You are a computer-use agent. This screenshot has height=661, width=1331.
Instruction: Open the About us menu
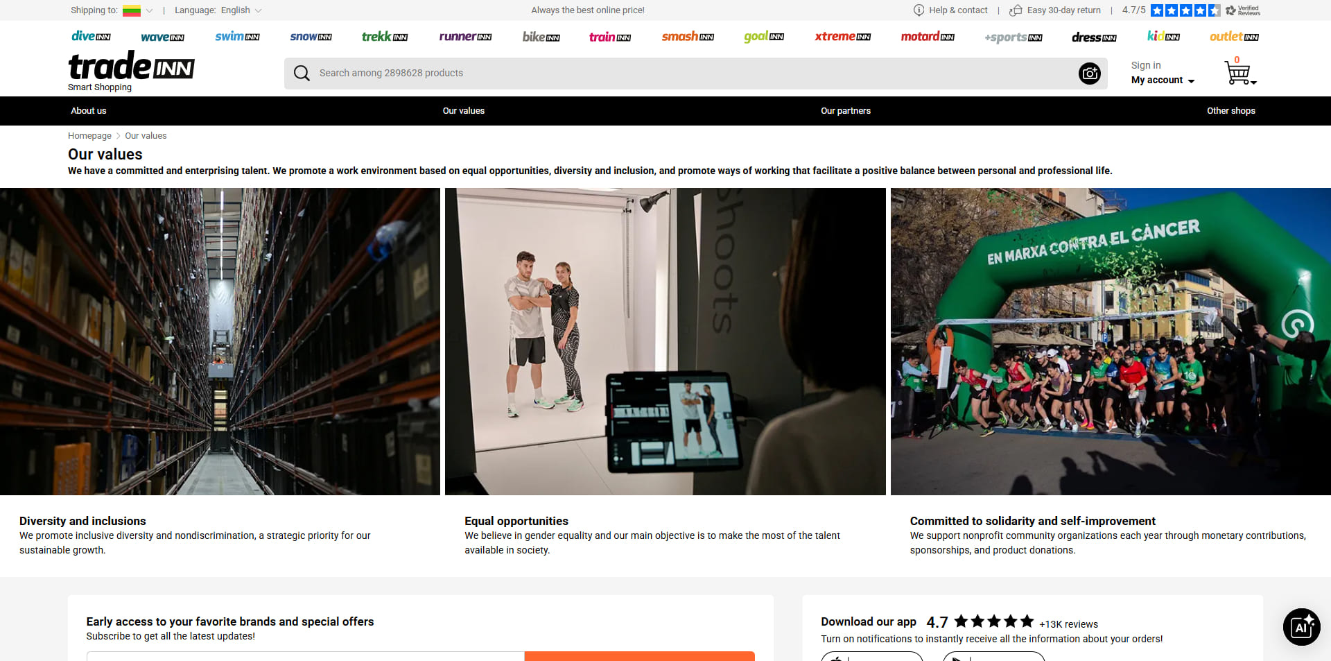click(x=89, y=111)
